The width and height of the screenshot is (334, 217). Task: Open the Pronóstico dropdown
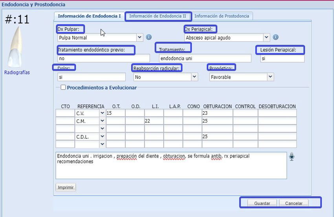[270, 77]
